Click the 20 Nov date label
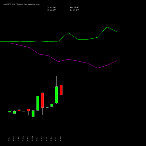 (x=14, y=139)
